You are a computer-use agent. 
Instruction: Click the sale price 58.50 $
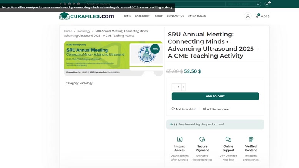[x=193, y=71]
